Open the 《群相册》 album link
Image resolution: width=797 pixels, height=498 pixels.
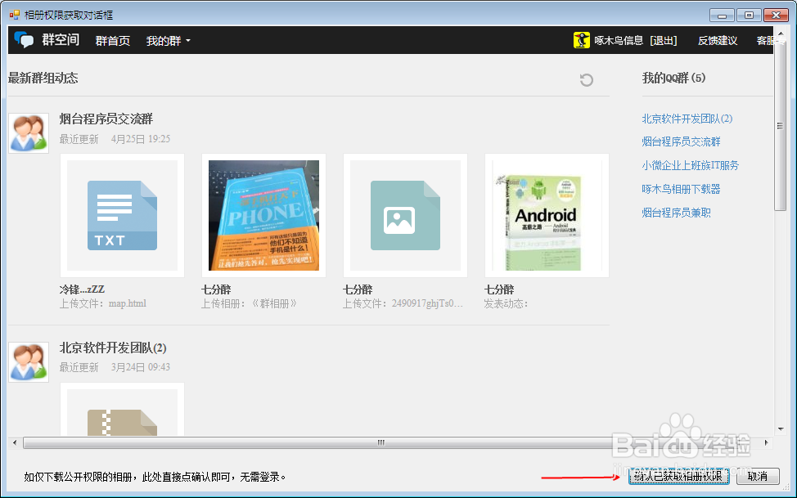(x=273, y=303)
